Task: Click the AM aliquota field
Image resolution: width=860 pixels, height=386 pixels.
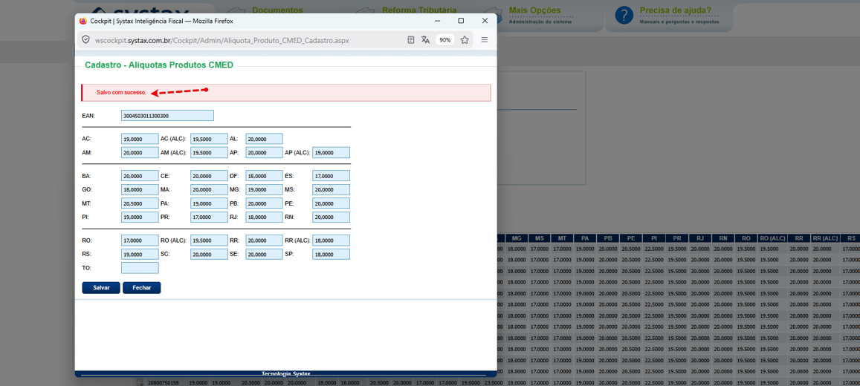Action: point(140,153)
